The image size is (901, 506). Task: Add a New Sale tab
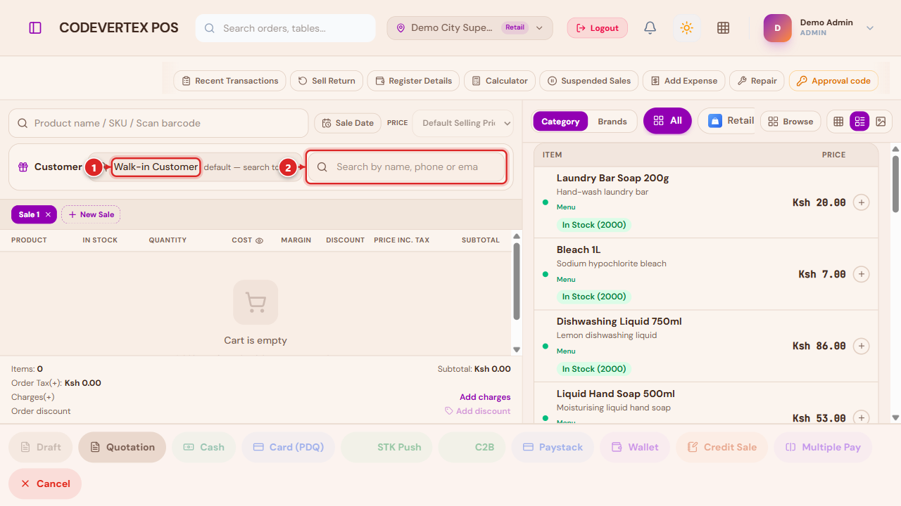click(91, 214)
